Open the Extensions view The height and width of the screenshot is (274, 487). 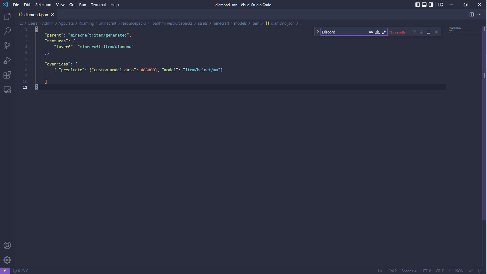pyautogui.click(x=7, y=75)
